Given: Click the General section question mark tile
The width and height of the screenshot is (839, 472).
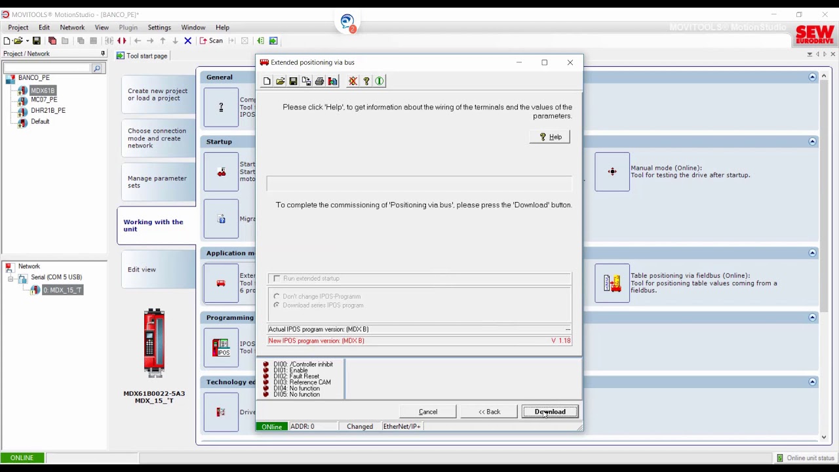Looking at the screenshot, I should click(x=221, y=107).
